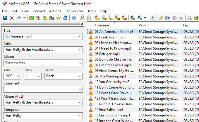Expand the Artist field dropdown

(80, 50)
